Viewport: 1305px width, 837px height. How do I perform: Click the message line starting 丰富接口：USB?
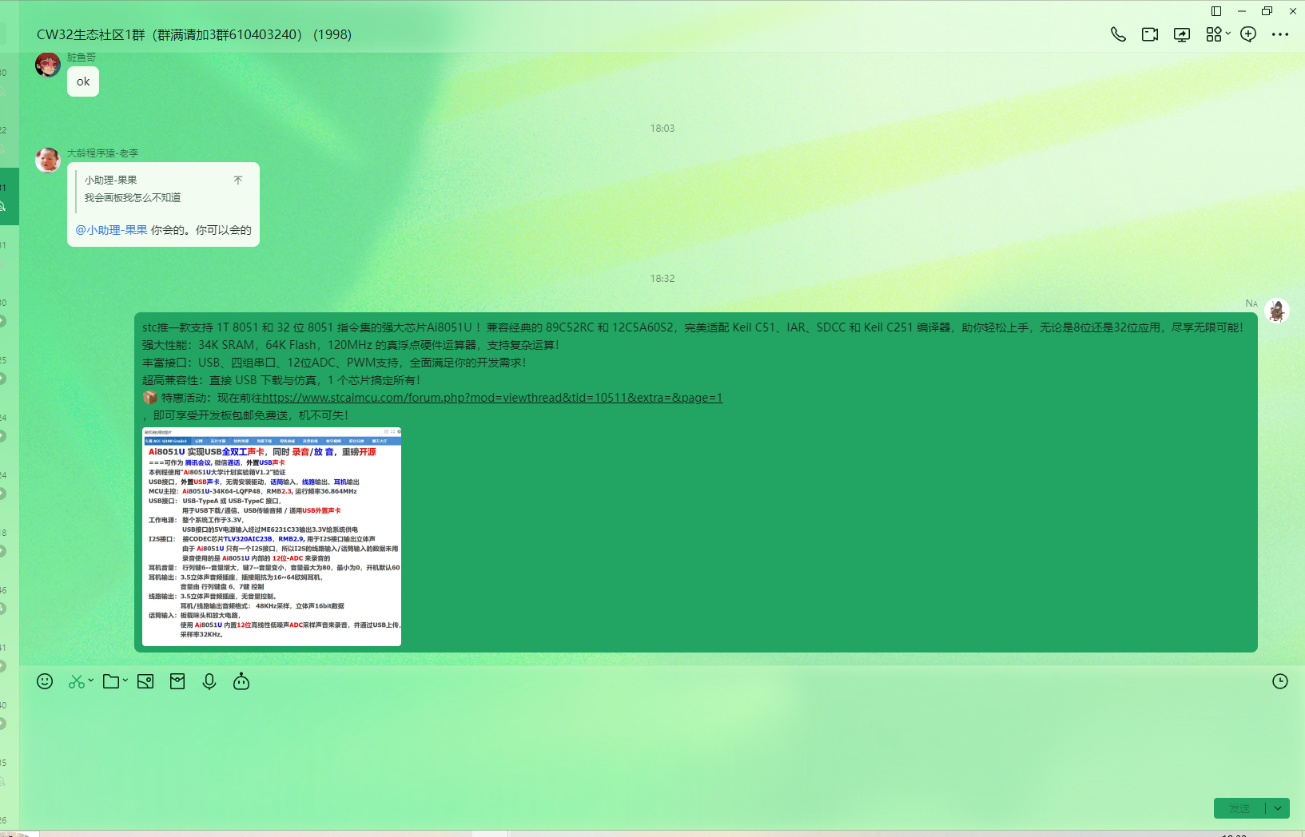pyautogui.click(x=334, y=363)
